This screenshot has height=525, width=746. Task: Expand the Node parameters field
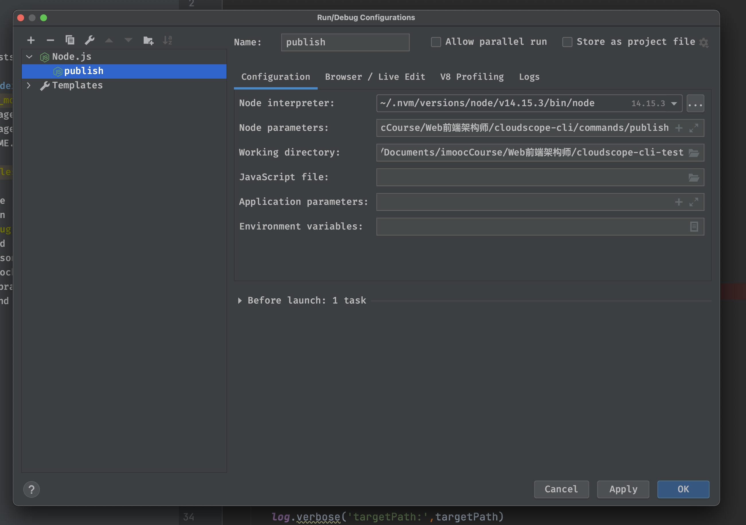tap(694, 128)
